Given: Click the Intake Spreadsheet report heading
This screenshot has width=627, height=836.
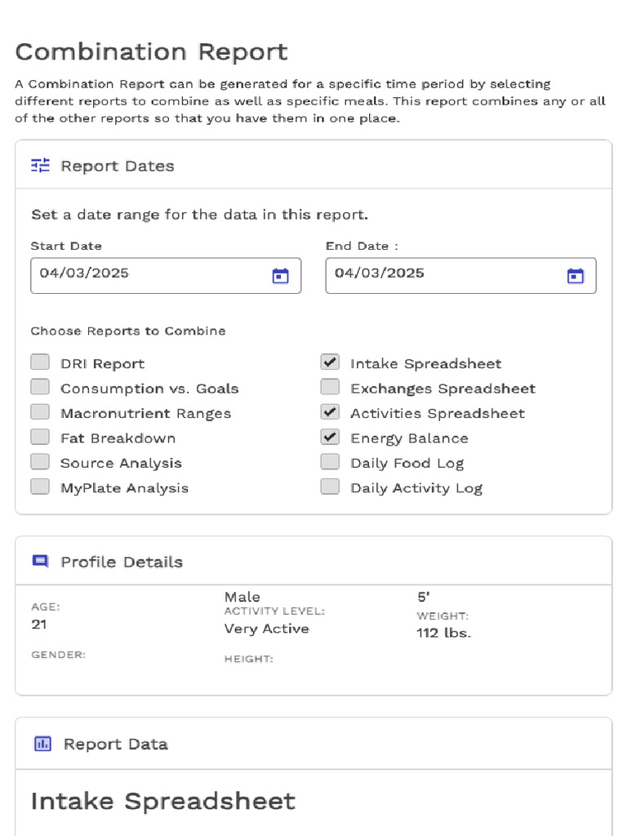Looking at the screenshot, I should click(x=163, y=802).
